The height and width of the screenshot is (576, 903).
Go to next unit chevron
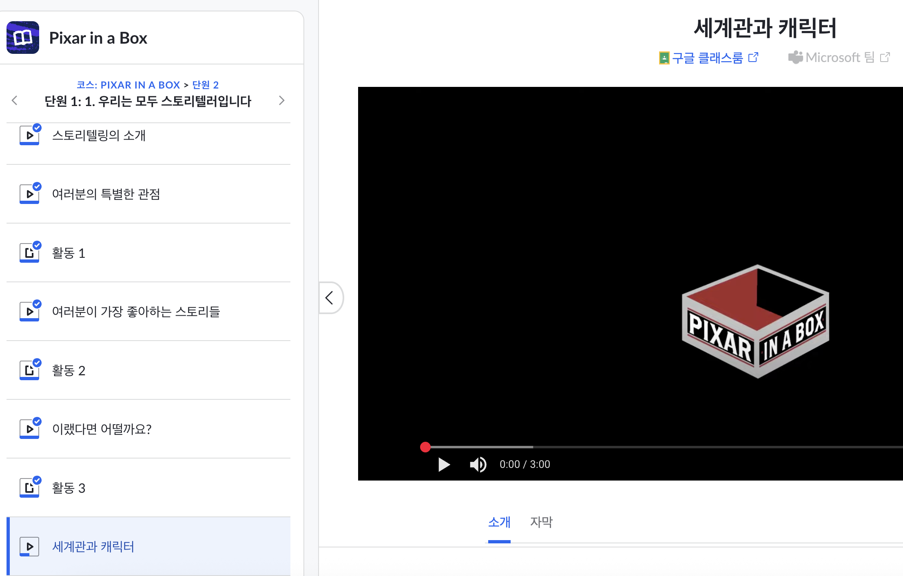pos(281,100)
